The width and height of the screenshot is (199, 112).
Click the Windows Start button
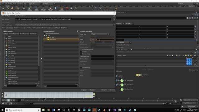2,110
